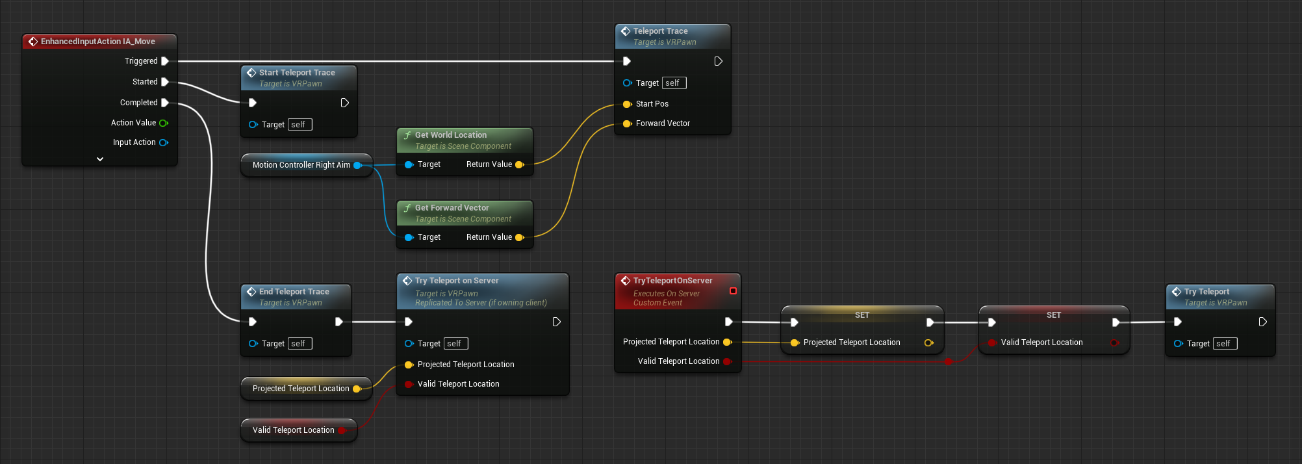Screen dimensions: 1302x464
Task: Click the red wire reroute node
Action: (949, 361)
